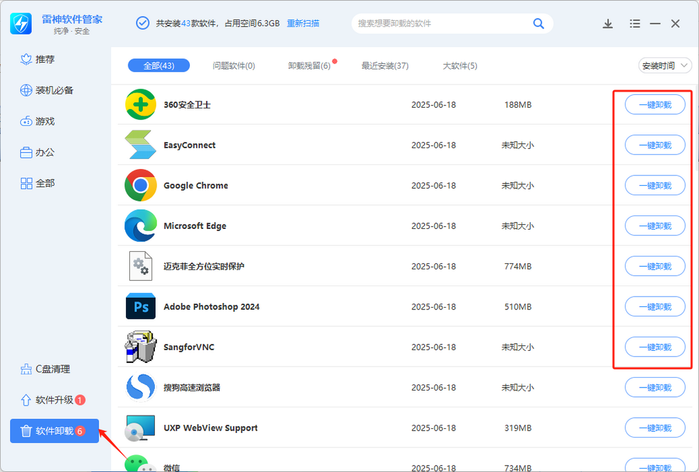Click 一键卸载 for Google Chrome

tap(655, 185)
